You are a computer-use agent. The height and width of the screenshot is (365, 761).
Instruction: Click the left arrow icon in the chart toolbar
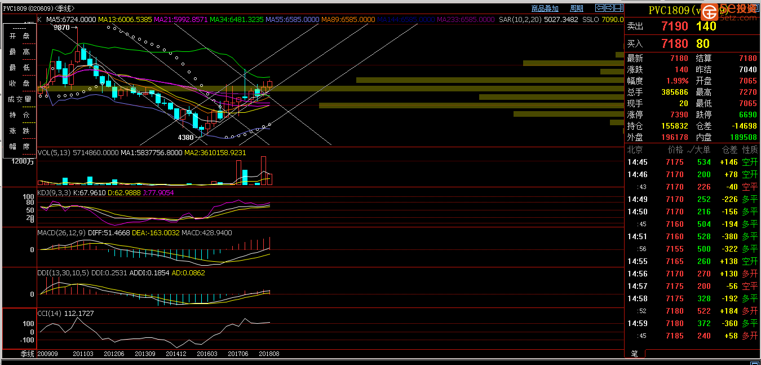[x=600, y=8]
